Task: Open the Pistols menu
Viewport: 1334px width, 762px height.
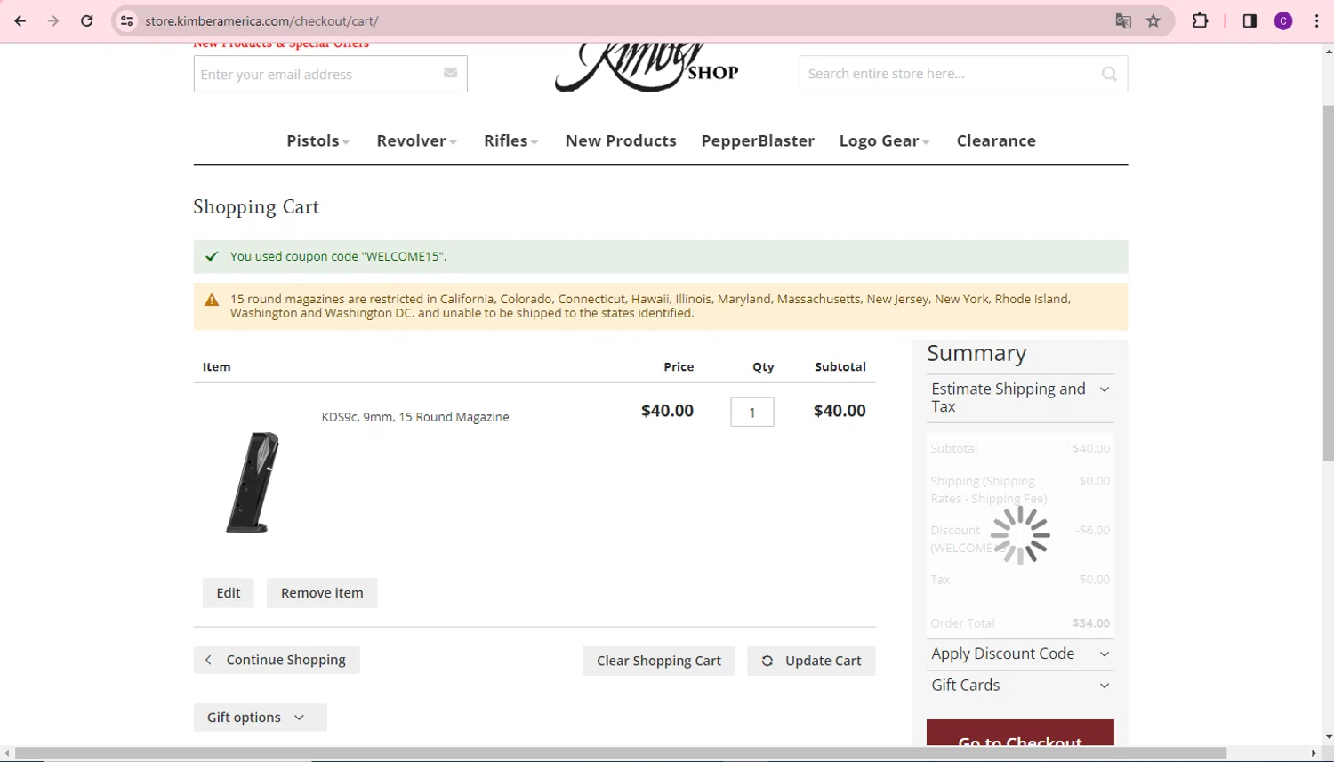Action: coord(317,140)
